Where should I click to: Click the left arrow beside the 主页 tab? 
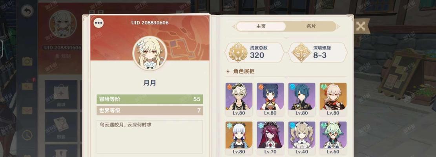pyautogui.click(x=234, y=27)
